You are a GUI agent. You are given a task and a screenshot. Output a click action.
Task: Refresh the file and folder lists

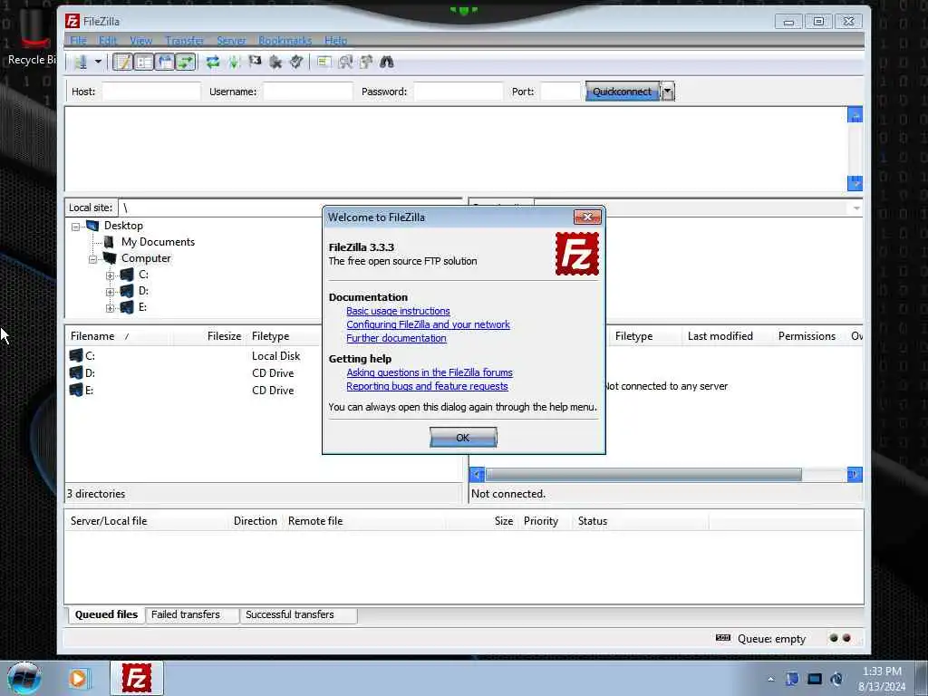pyautogui.click(x=212, y=62)
